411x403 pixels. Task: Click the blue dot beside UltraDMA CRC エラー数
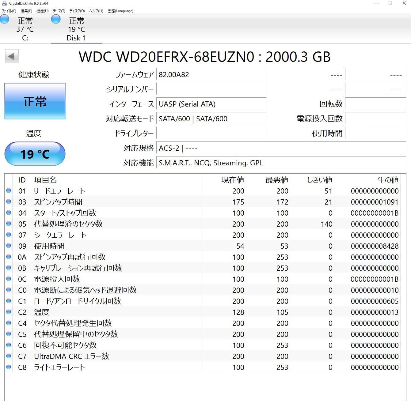(x=8, y=356)
